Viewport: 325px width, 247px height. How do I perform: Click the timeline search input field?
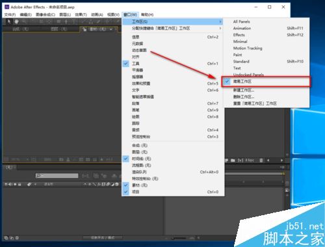(x=57, y=175)
